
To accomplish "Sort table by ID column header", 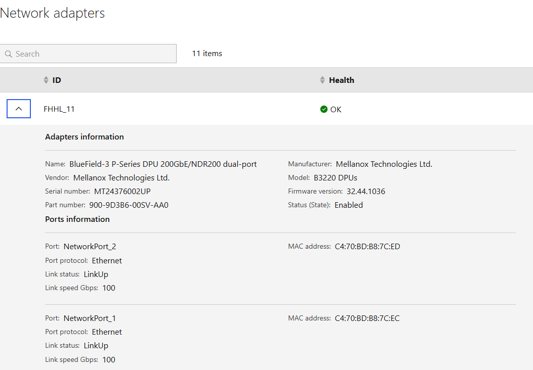I will [x=57, y=80].
